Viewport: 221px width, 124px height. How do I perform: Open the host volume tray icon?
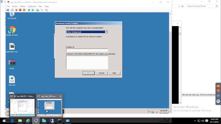click(x=203, y=121)
